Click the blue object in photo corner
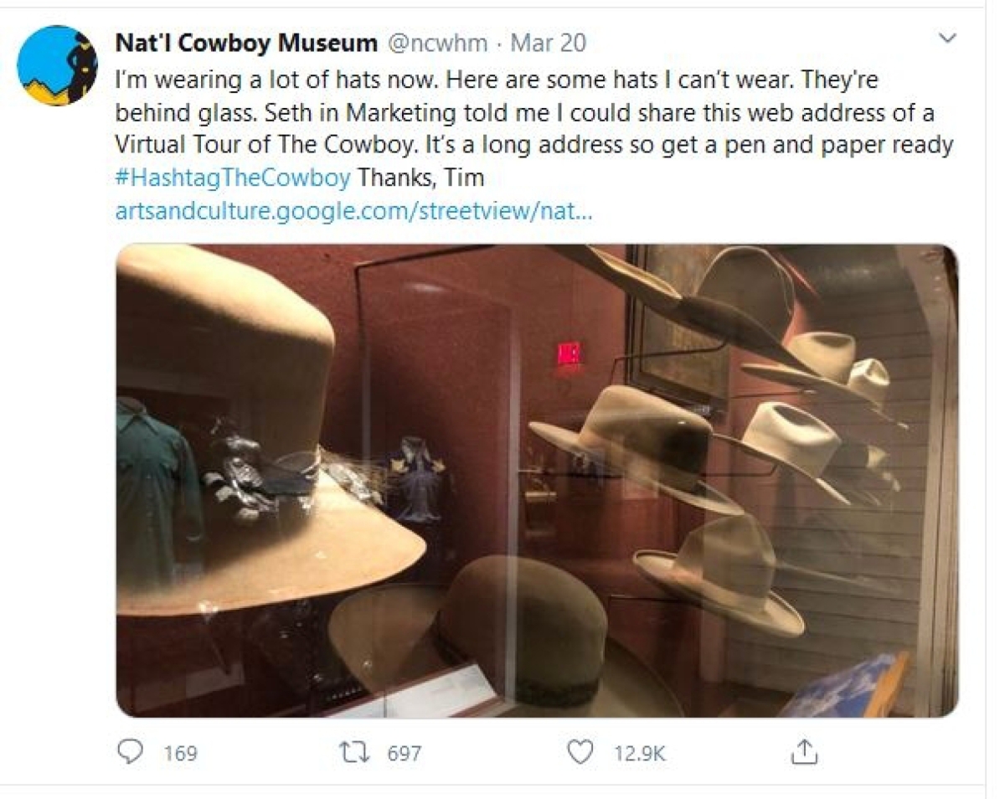This screenshot has height=799, width=1005. pyautogui.click(x=842, y=687)
